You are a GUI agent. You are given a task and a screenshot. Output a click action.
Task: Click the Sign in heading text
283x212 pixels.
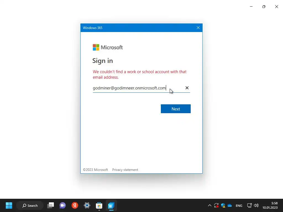[x=103, y=61]
